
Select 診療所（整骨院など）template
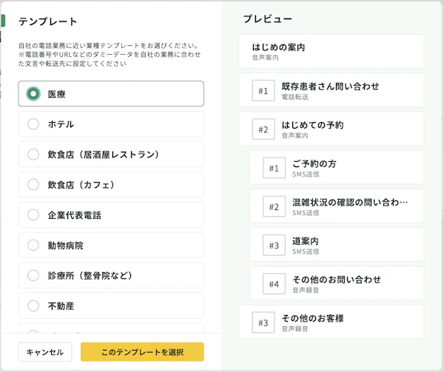click(33, 275)
